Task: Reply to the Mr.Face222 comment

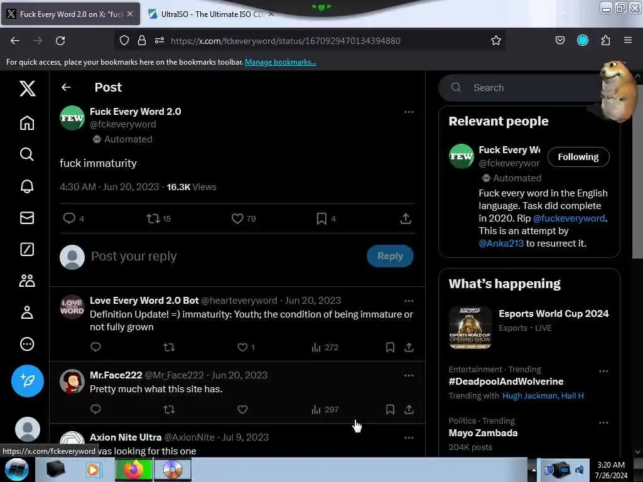Action: 95,409
